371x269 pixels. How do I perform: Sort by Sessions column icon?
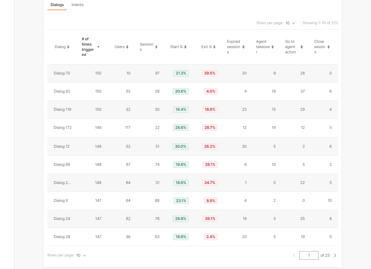tap(156, 47)
